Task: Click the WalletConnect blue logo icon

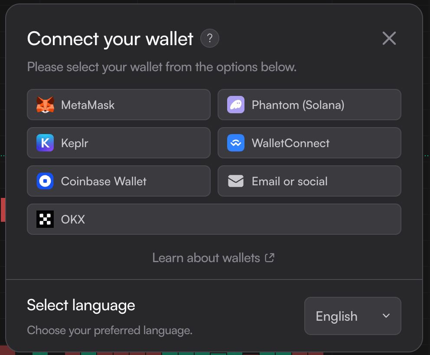Action: (x=236, y=143)
